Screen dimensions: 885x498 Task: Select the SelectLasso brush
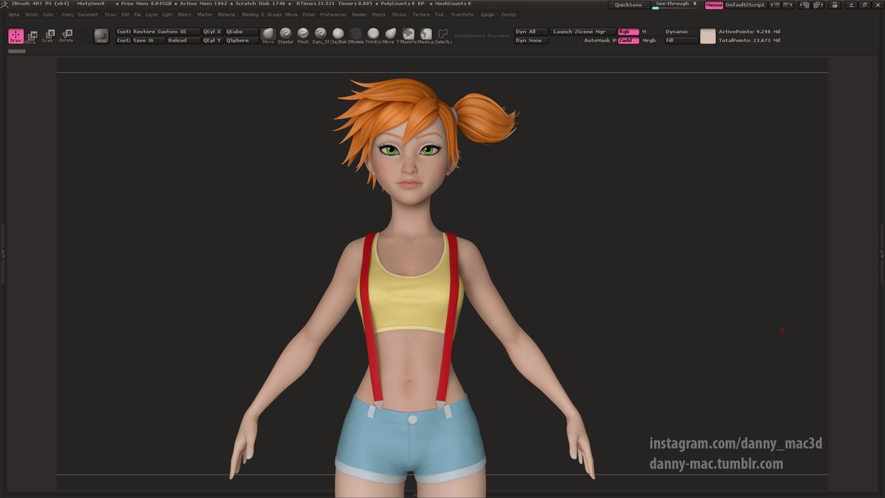[x=443, y=35]
